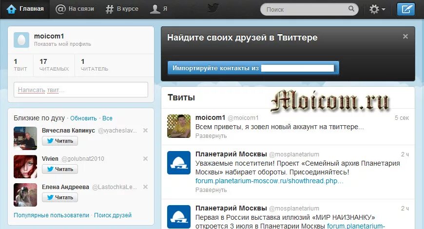Image resolution: width=424 pixels, height=229 pixels.
Task: Open the 1 ЧИТАТЕЛЬ followers list
Action: tap(95, 65)
